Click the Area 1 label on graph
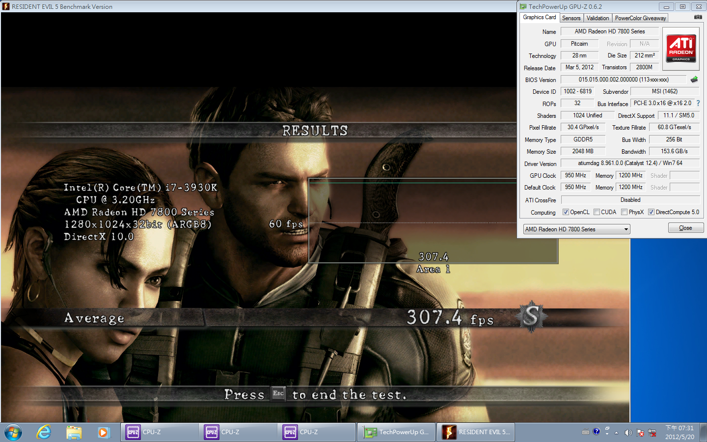Image resolution: width=707 pixels, height=442 pixels. (433, 269)
